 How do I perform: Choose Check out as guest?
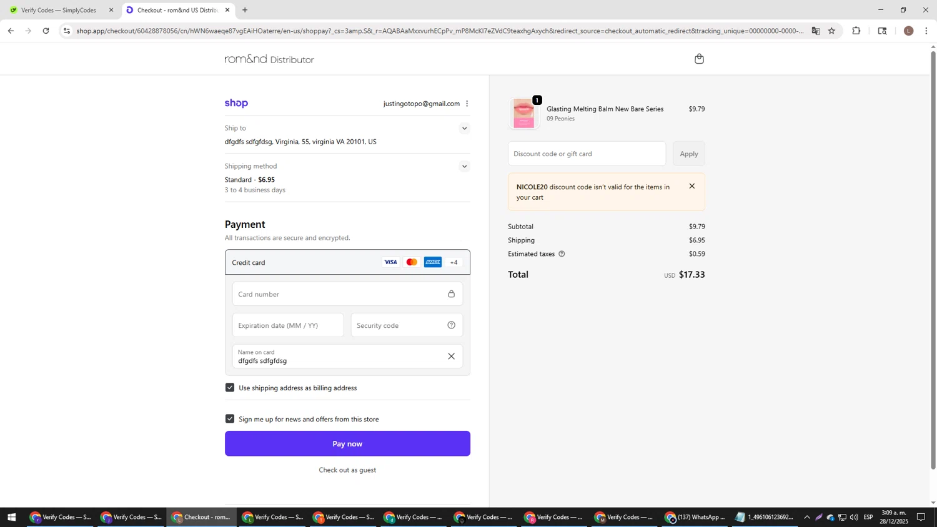(x=347, y=470)
